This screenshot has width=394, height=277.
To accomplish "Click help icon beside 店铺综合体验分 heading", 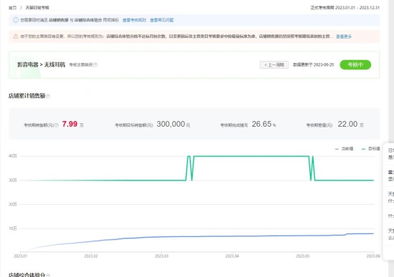I will pyautogui.click(x=48, y=276).
